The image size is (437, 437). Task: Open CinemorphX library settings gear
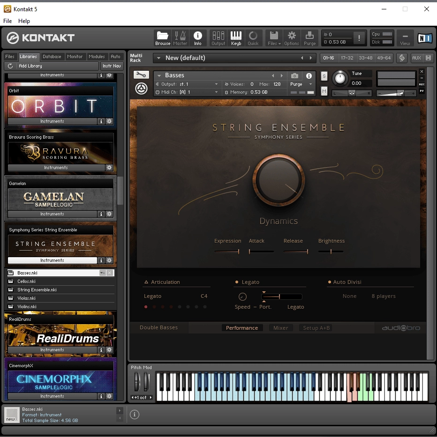(x=109, y=396)
